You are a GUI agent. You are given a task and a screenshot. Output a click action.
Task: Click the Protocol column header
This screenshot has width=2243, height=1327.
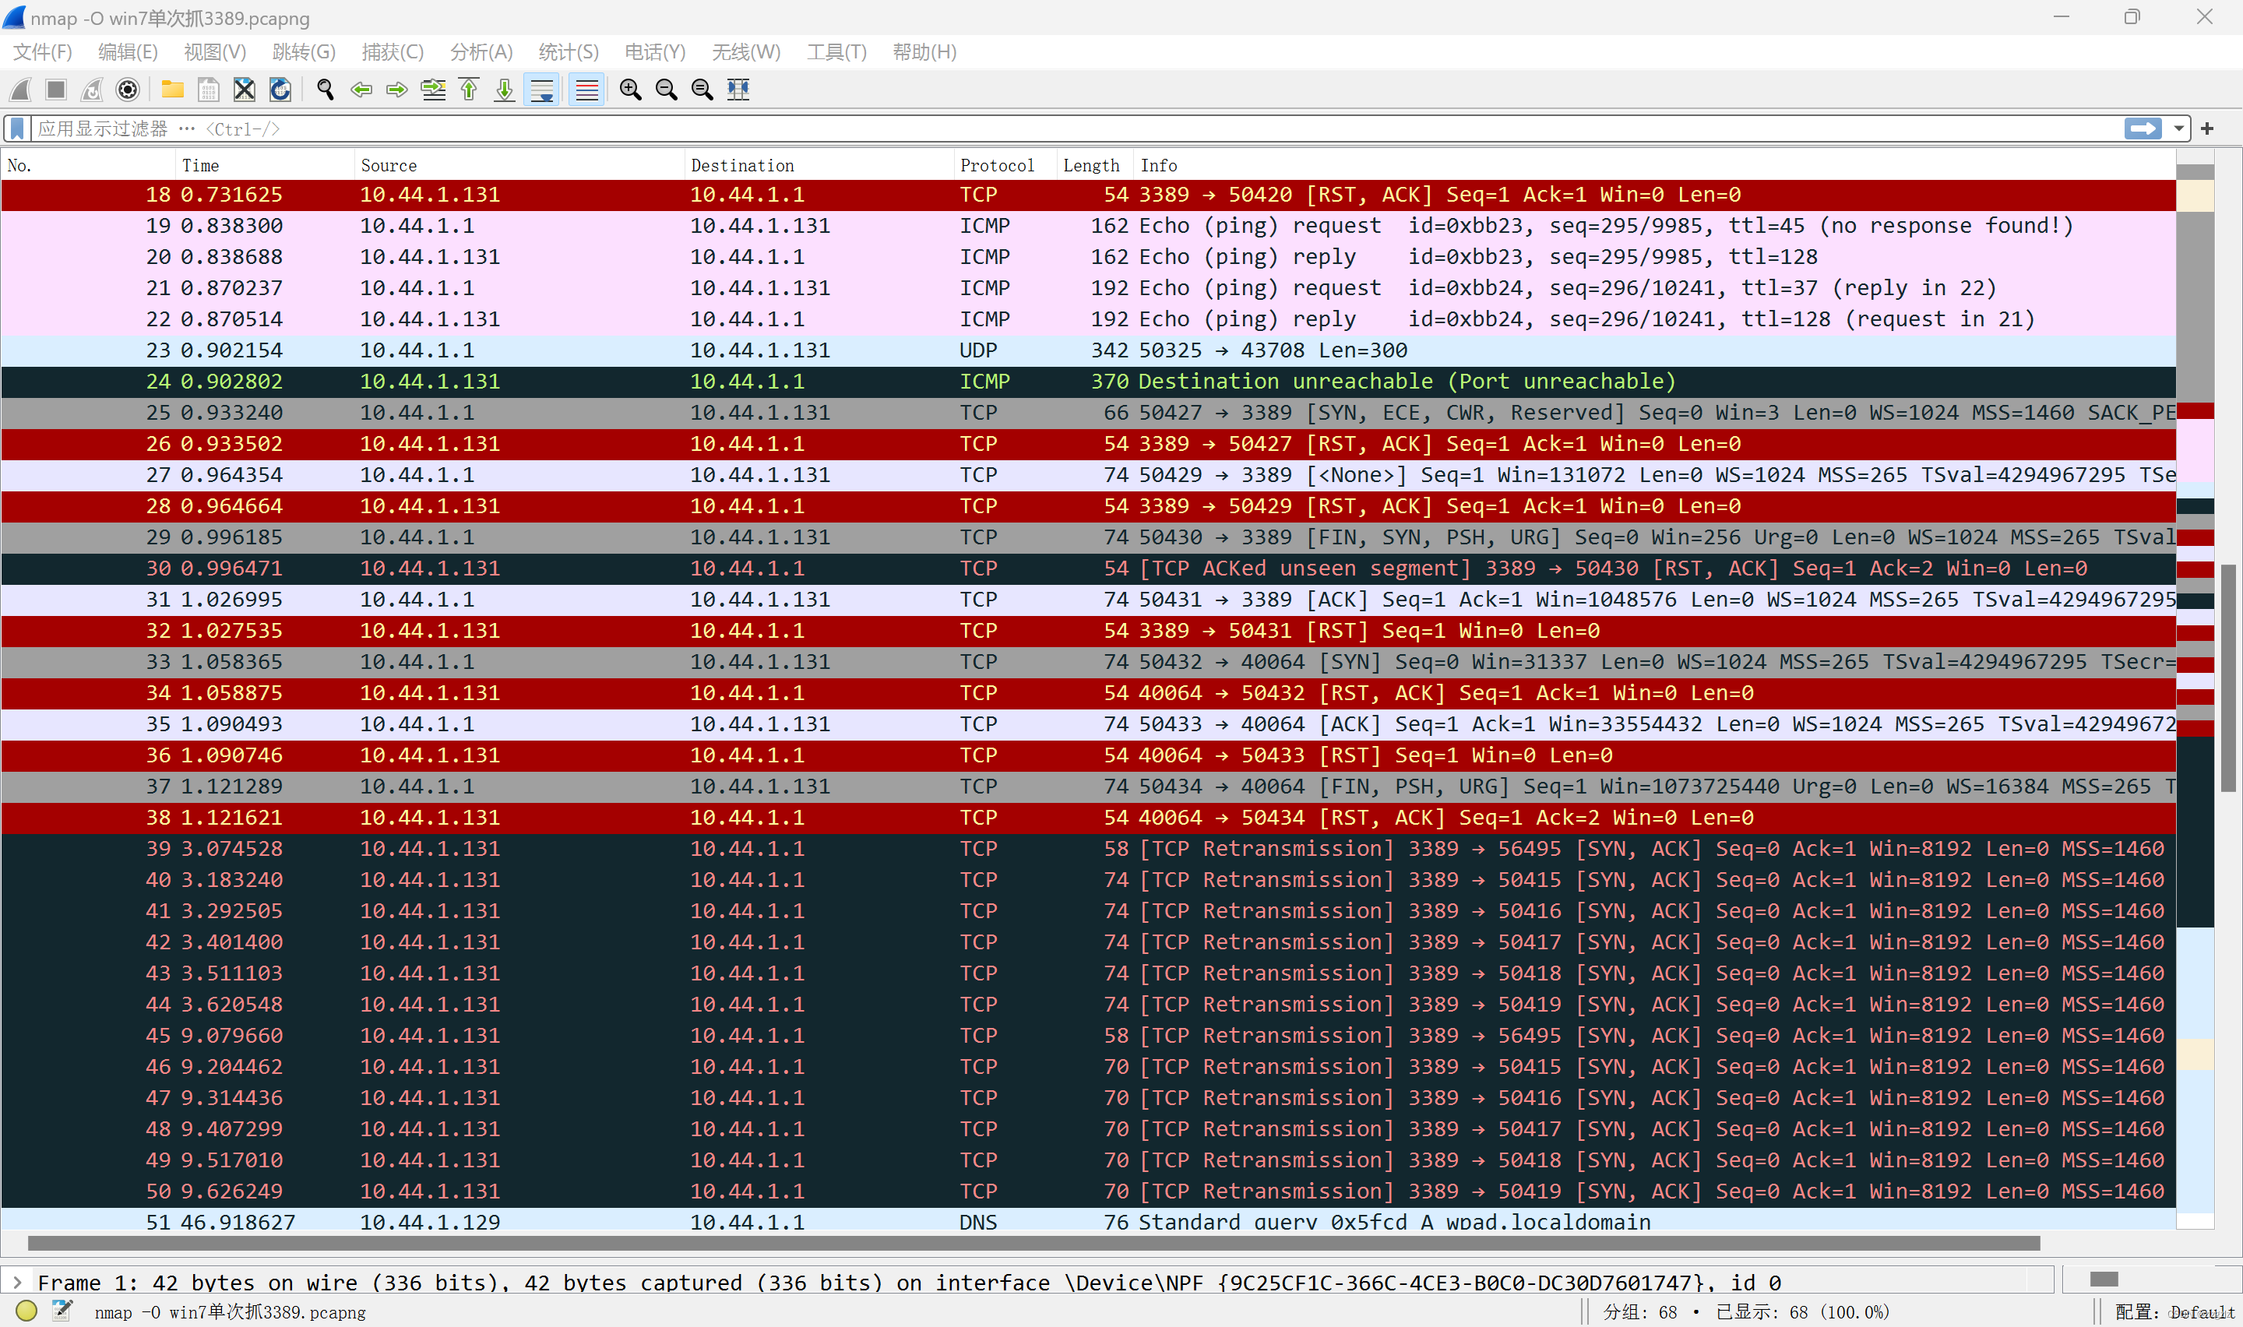[x=997, y=165]
